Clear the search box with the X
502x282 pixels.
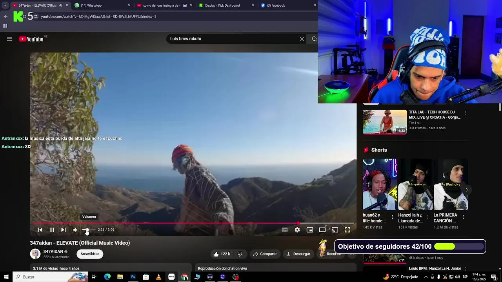coord(302,39)
